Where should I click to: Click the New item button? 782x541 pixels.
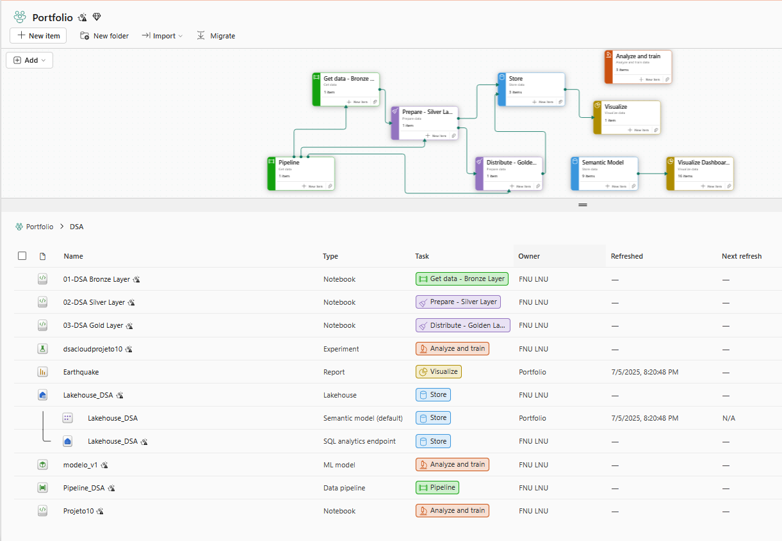pos(38,36)
